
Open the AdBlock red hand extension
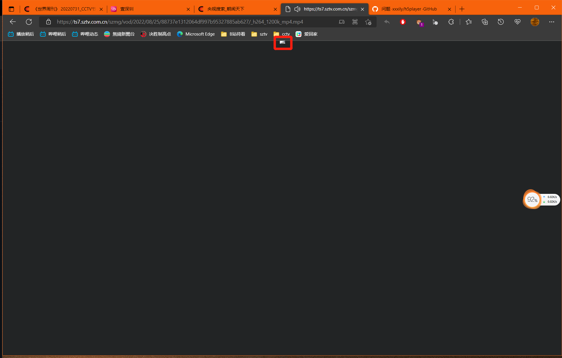403,22
